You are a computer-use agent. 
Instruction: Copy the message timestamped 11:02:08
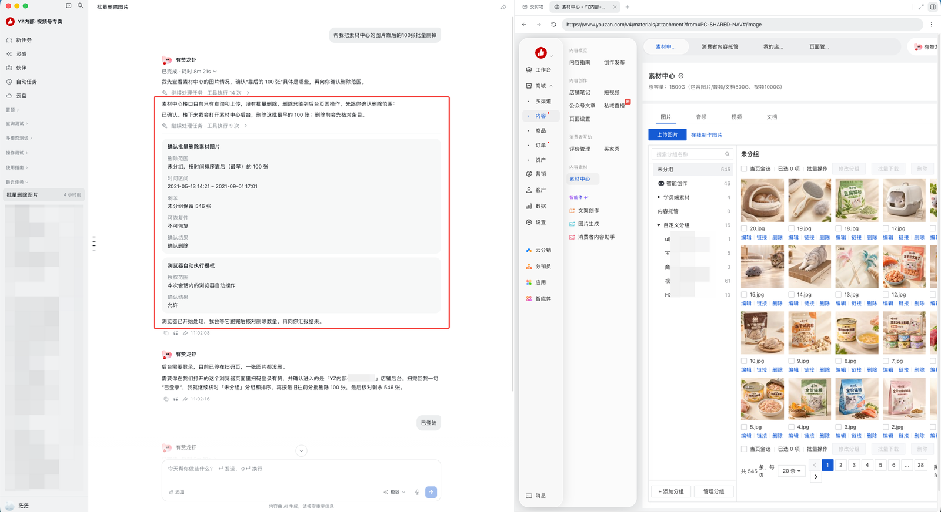(166, 333)
